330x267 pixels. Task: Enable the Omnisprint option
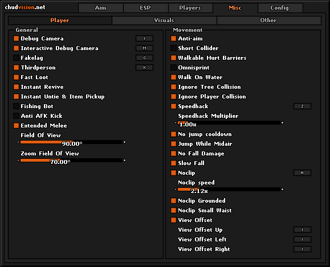coord(173,68)
